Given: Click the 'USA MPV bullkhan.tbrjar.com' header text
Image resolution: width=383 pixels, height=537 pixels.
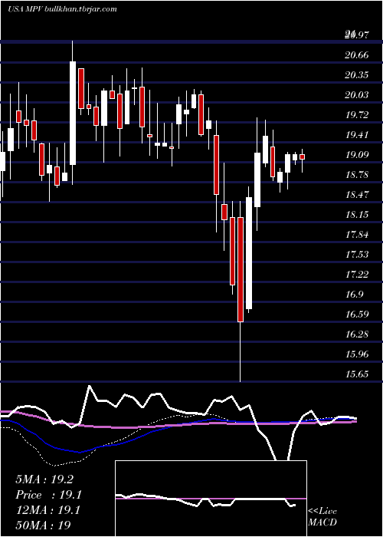Looking at the screenshot, I should click(x=62, y=9).
